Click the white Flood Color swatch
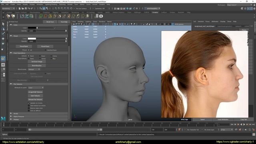Image resolution: width=256 pixels, height=144 pixels. pos(32,39)
